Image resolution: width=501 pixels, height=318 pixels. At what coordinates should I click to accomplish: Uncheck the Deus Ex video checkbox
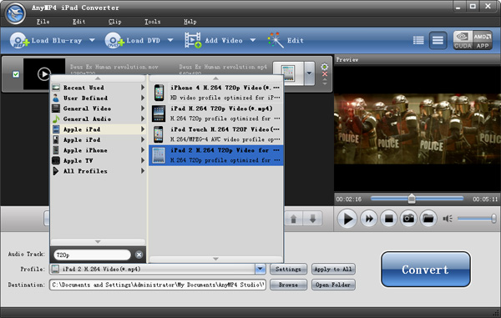pos(16,74)
